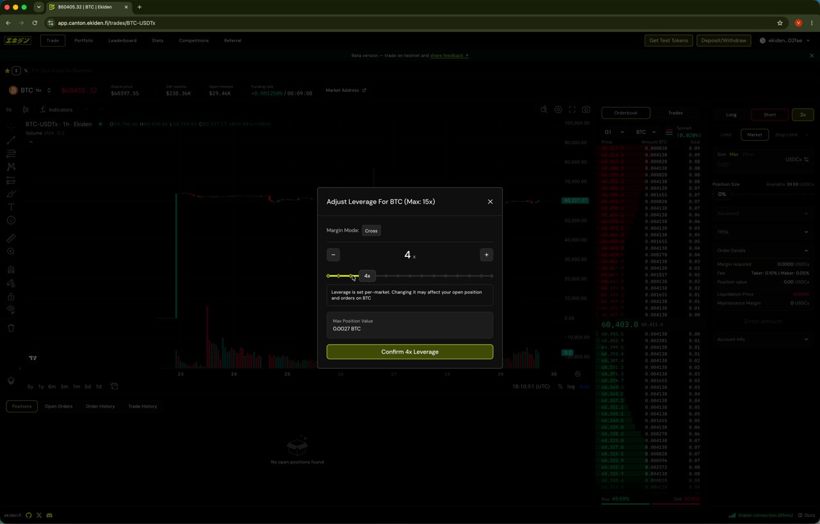Image resolution: width=820 pixels, height=524 pixels.
Task: Select the chart toolbar zoom-in tool
Action: click(11, 251)
